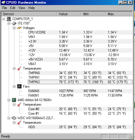This screenshot has height=140, width=135.
Task: Click the Sensor column header
Action: tap(29, 14)
